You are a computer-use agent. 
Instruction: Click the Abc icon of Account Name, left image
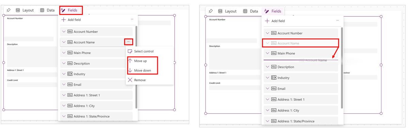pos(70,42)
